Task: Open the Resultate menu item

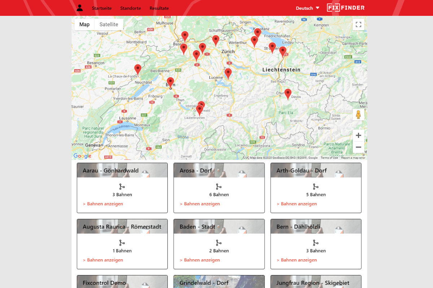Action: tap(159, 8)
